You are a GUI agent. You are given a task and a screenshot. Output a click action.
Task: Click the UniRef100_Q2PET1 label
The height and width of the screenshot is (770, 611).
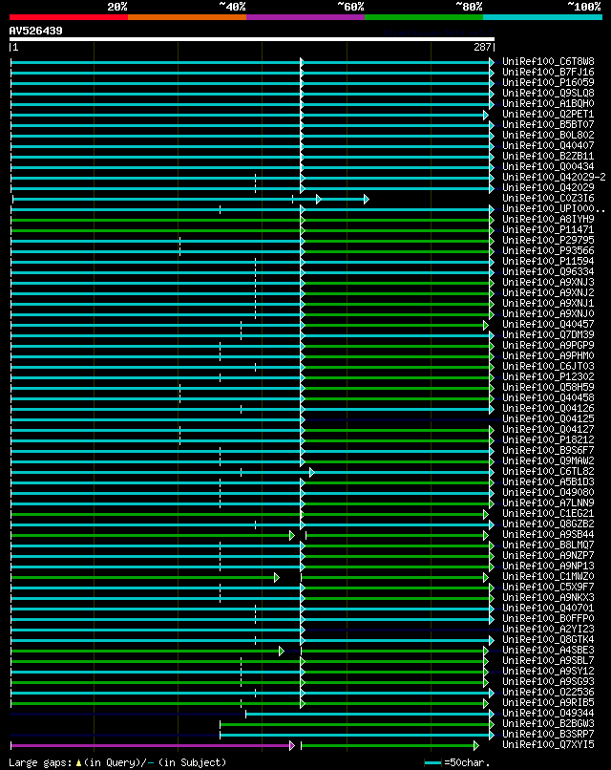tap(548, 115)
